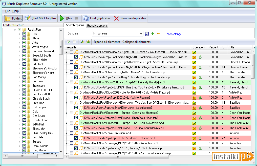Screen dimensions: 257x166
Task: Uncheck the Abba folder checkbox
Action: point(24,38)
